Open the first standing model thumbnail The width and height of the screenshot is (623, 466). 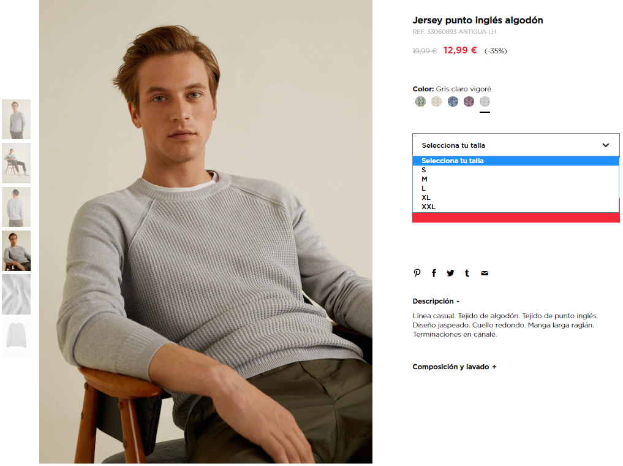(17, 120)
